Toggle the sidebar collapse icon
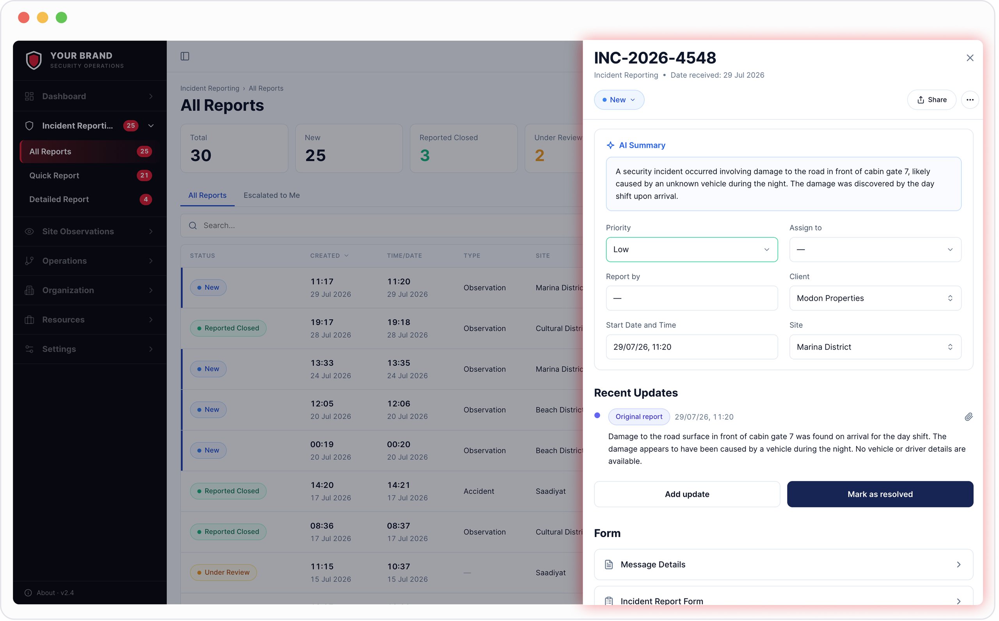Viewport: 999px width, 621px height. (x=185, y=56)
